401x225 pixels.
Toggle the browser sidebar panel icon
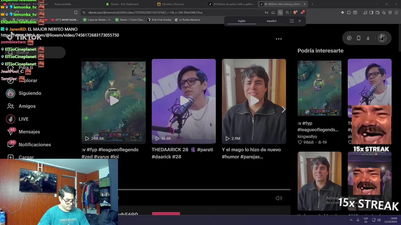pyautogui.click(x=371, y=12)
